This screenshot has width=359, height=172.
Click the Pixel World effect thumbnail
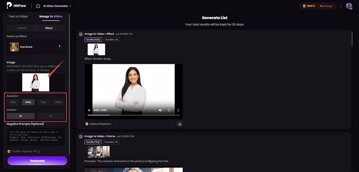(x=14, y=47)
